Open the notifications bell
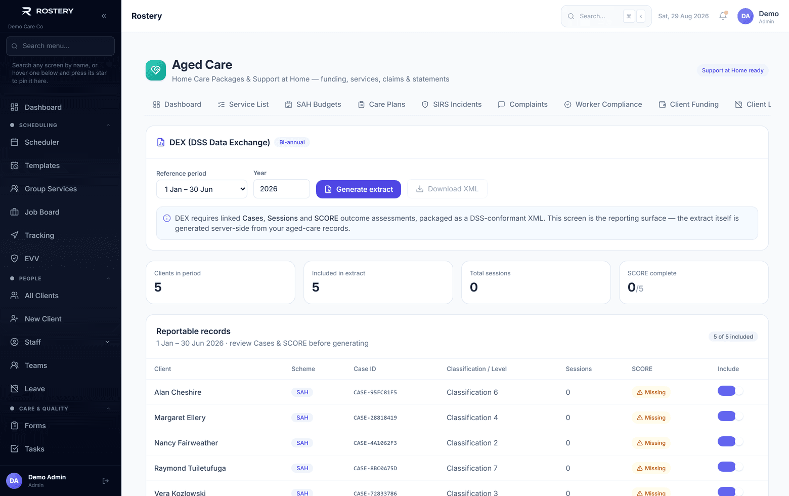The image size is (789, 496). (723, 16)
